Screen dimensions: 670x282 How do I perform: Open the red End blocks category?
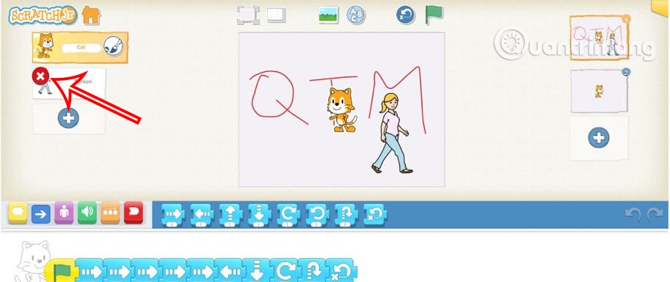pyautogui.click(x=134, y=213)
